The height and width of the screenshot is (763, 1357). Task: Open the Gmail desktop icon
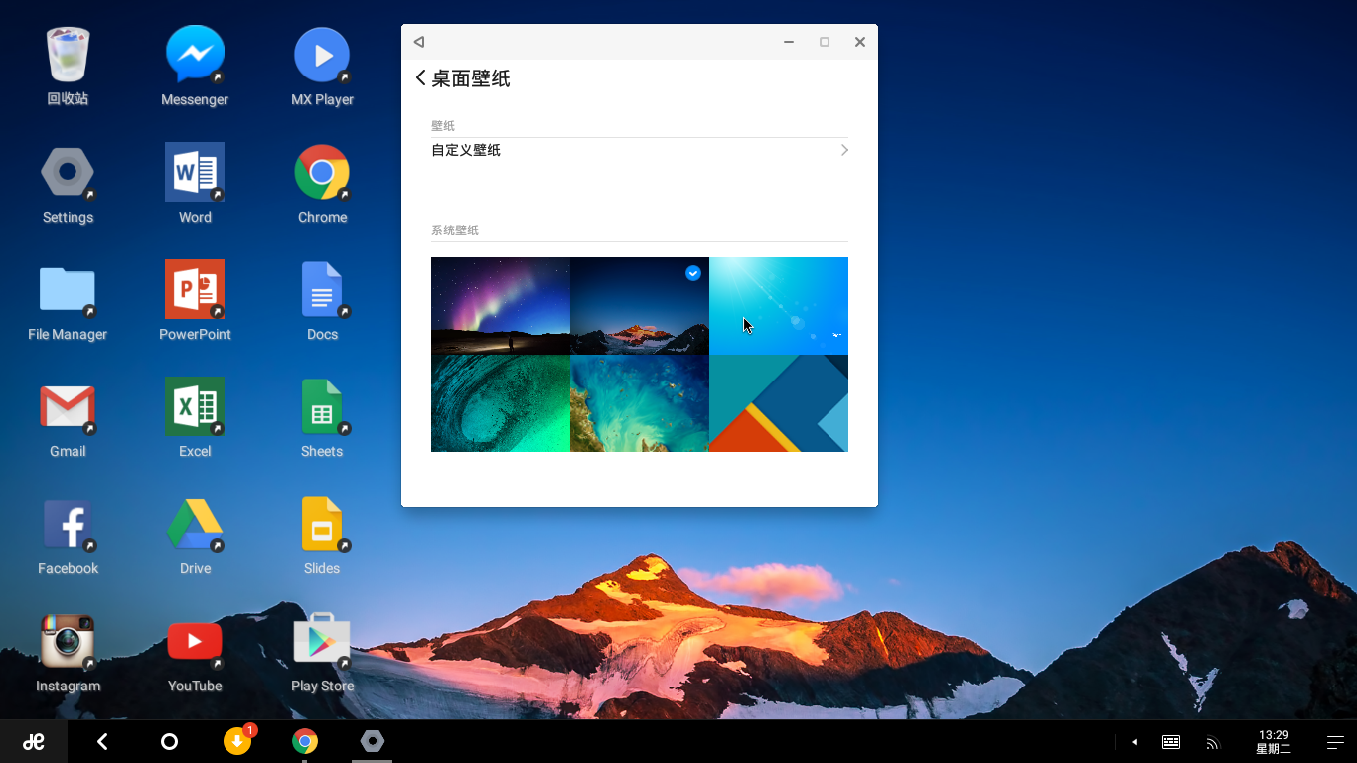point(68,407)
